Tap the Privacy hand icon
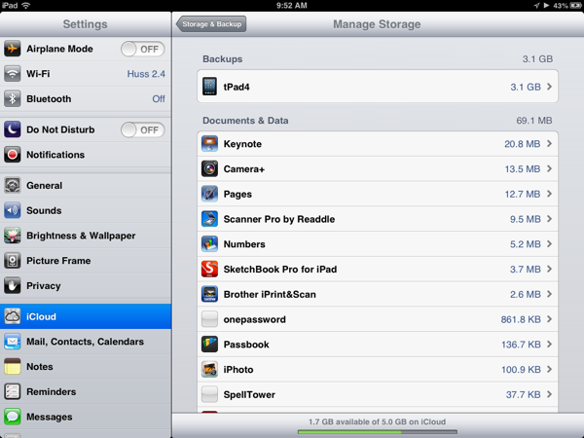 (13, 285)
